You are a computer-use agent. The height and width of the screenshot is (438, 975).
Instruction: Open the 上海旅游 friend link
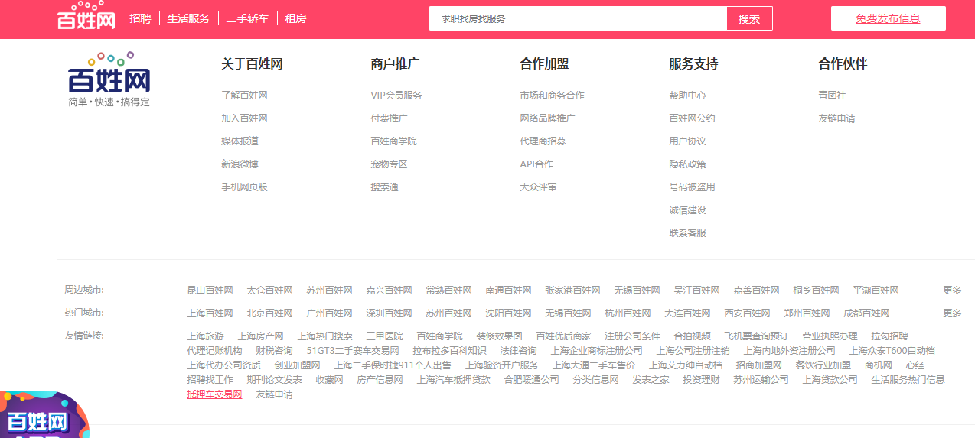click(x=205, y=336)
